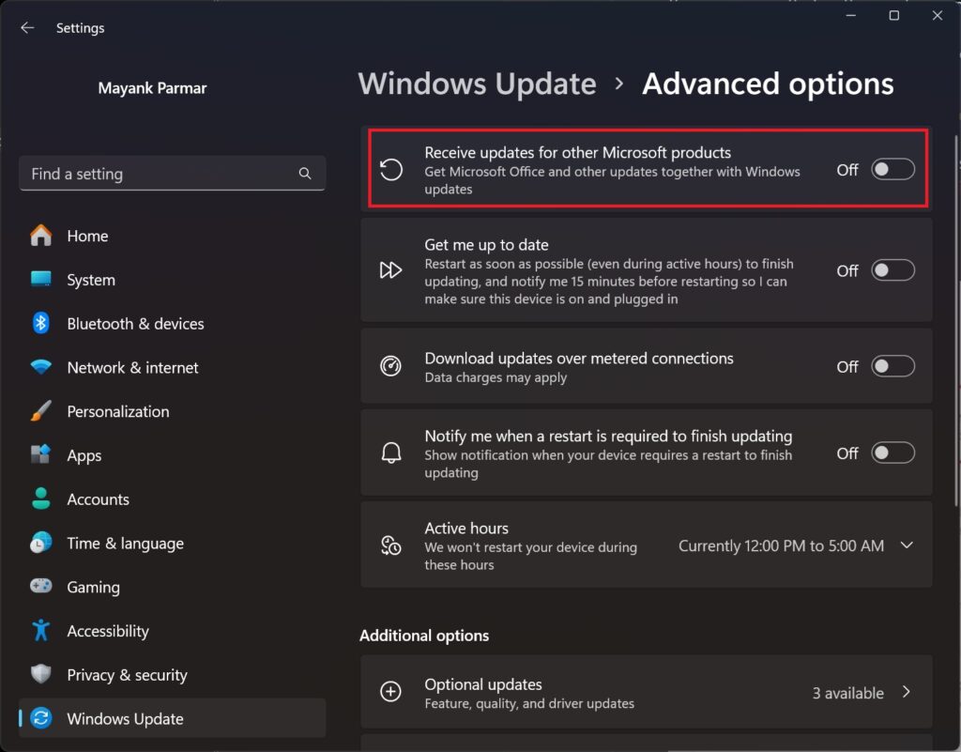Screen dimensions: 961x752
Task: Select the Accessibility icon
Action: click(x=39, y=630)
